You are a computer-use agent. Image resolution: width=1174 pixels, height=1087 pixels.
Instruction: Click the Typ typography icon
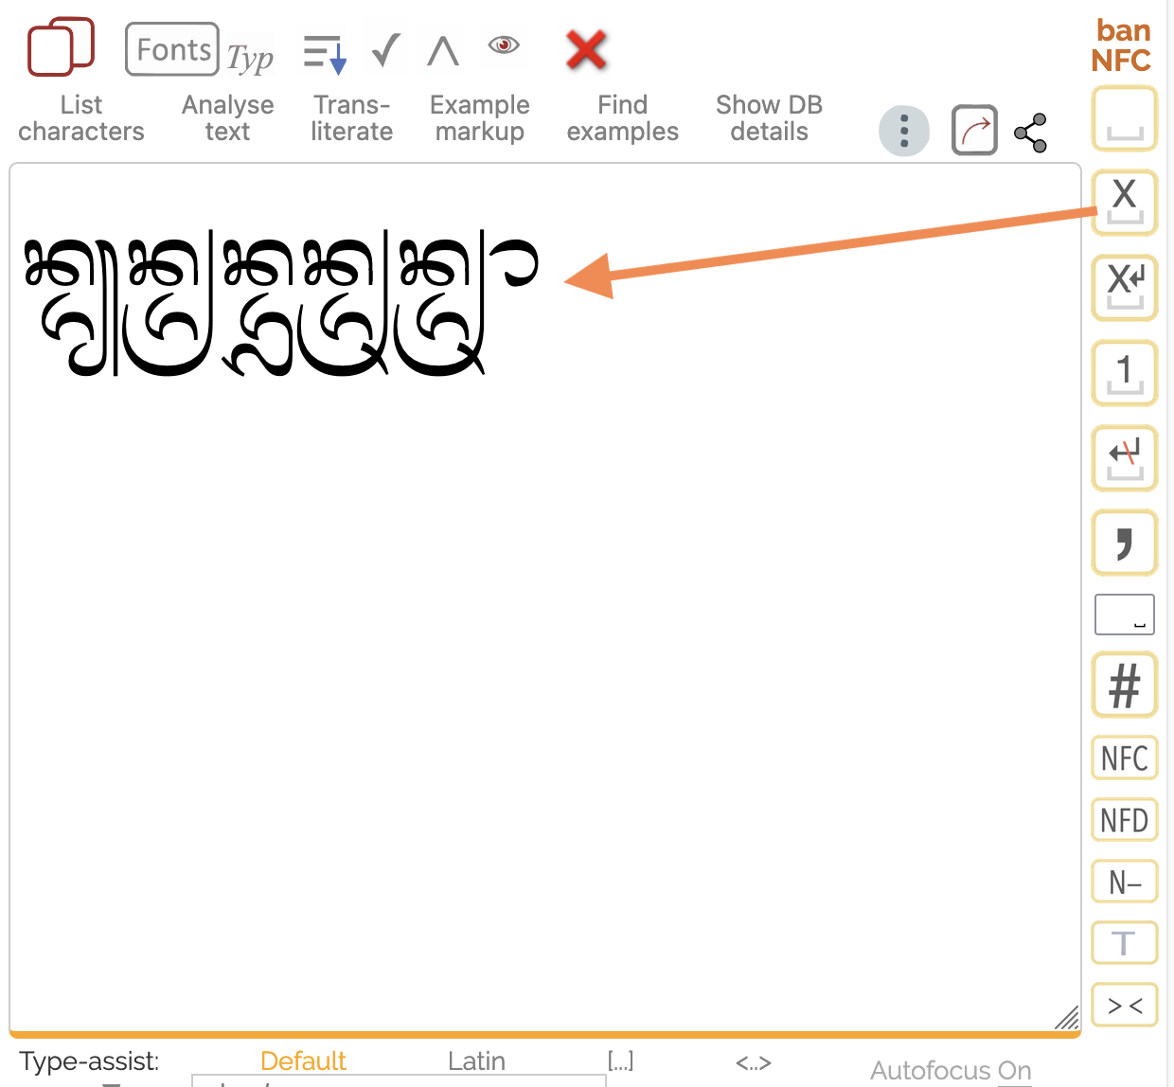tap(250, 59)
